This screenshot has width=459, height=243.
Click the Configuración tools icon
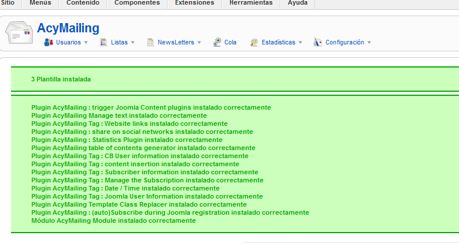pos(317,42)
